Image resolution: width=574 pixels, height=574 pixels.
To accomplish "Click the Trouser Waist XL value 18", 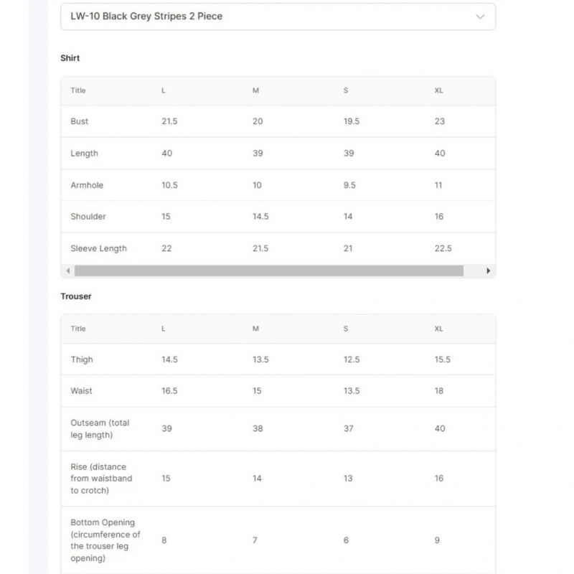I will pyautogui.click(x=439, y=391).
